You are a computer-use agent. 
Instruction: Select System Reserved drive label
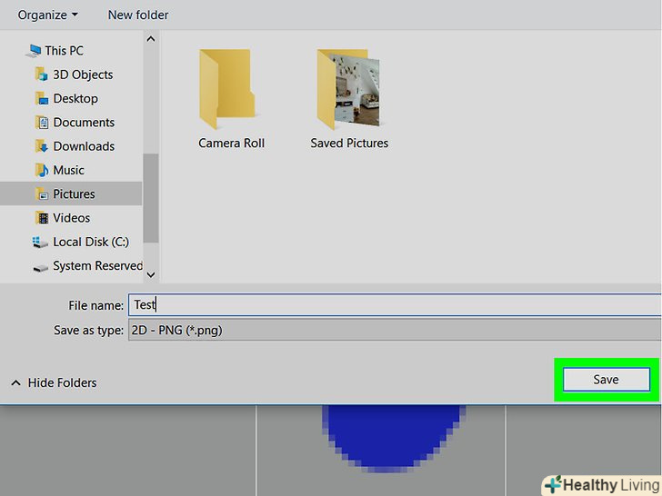pyautogui.click(x=98, y=265)
